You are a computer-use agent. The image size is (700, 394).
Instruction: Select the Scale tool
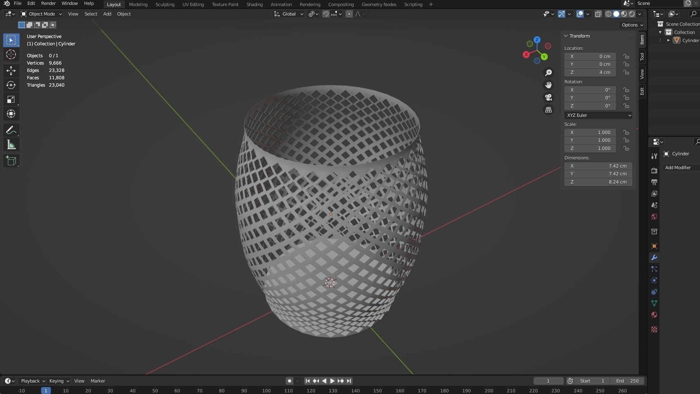coord(11,99)
